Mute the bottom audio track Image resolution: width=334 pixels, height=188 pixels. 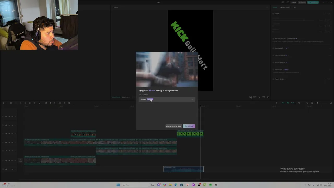12,169
